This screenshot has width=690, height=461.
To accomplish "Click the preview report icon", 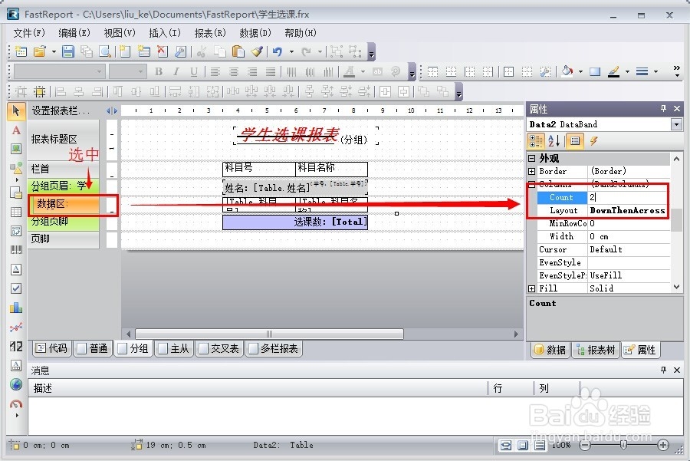I will click(104, 51).
